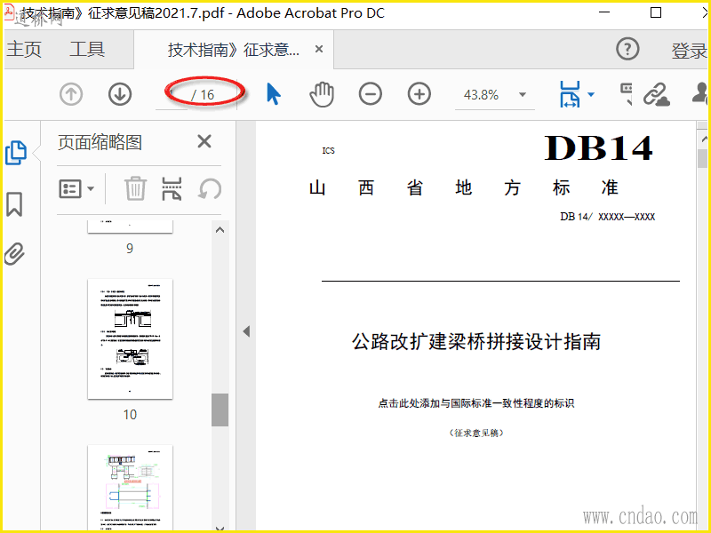711x533 pixels.
Task: Expand the thumbnail options dropdown menu
Action: [x=77, y=188]
